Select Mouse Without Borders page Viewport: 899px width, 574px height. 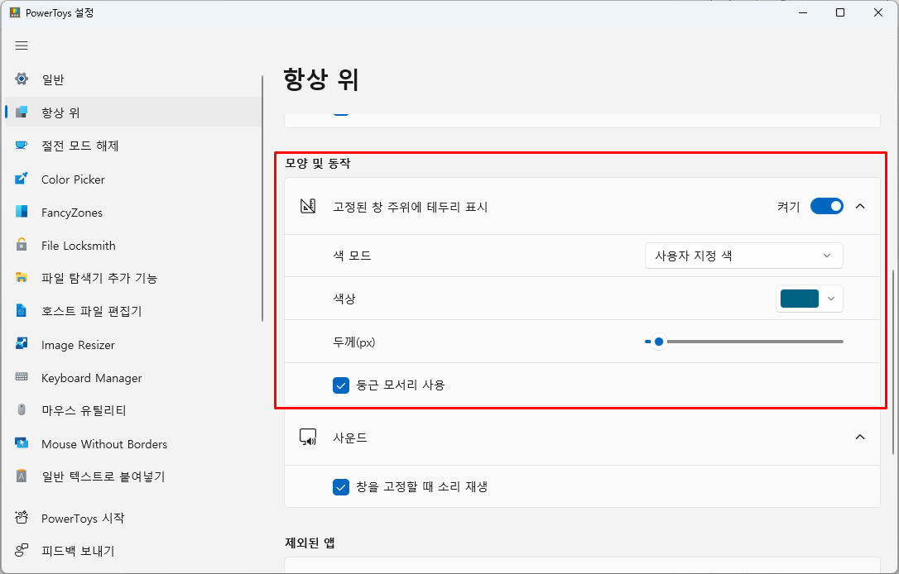(133, 444)
